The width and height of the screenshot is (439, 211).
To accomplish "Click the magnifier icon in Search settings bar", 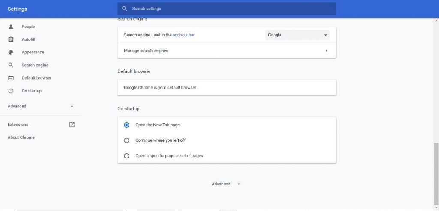I will pos(125,9).
